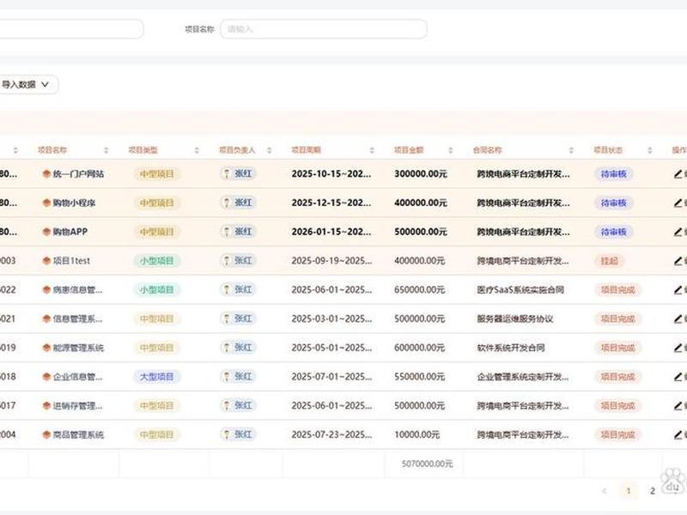Select the 300000.00元 amount cell
The image size is (687, 515).
pos(421,174)
